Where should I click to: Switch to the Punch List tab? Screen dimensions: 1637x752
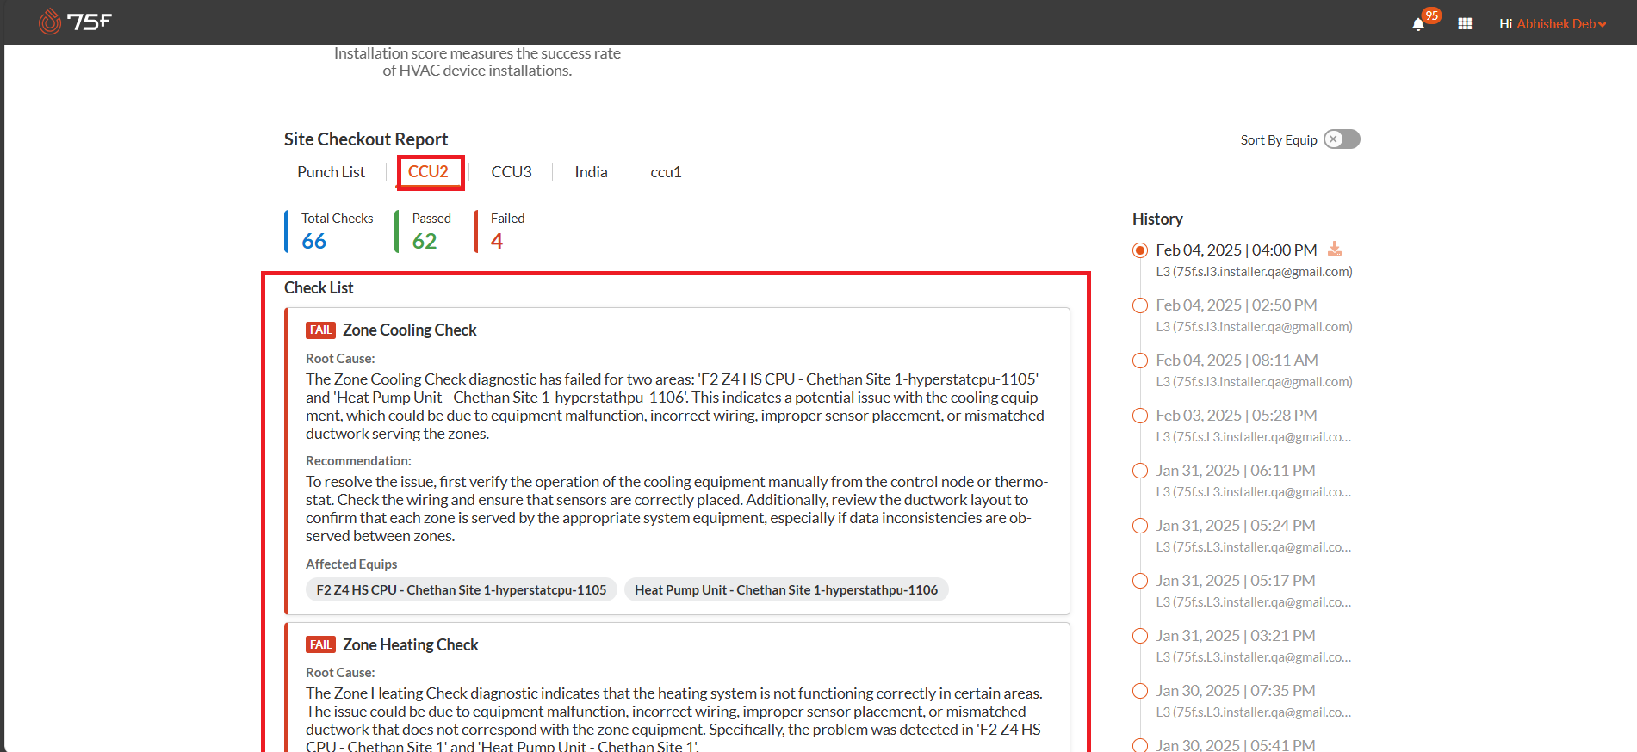tap(331, 172)
